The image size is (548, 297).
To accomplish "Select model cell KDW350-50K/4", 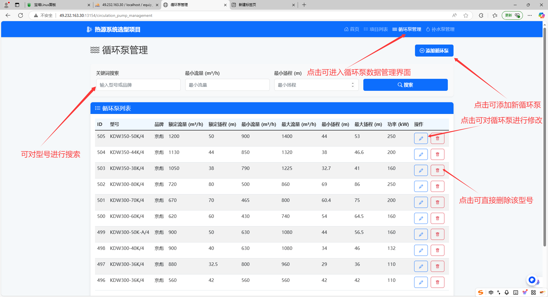I will coord(127,136).
